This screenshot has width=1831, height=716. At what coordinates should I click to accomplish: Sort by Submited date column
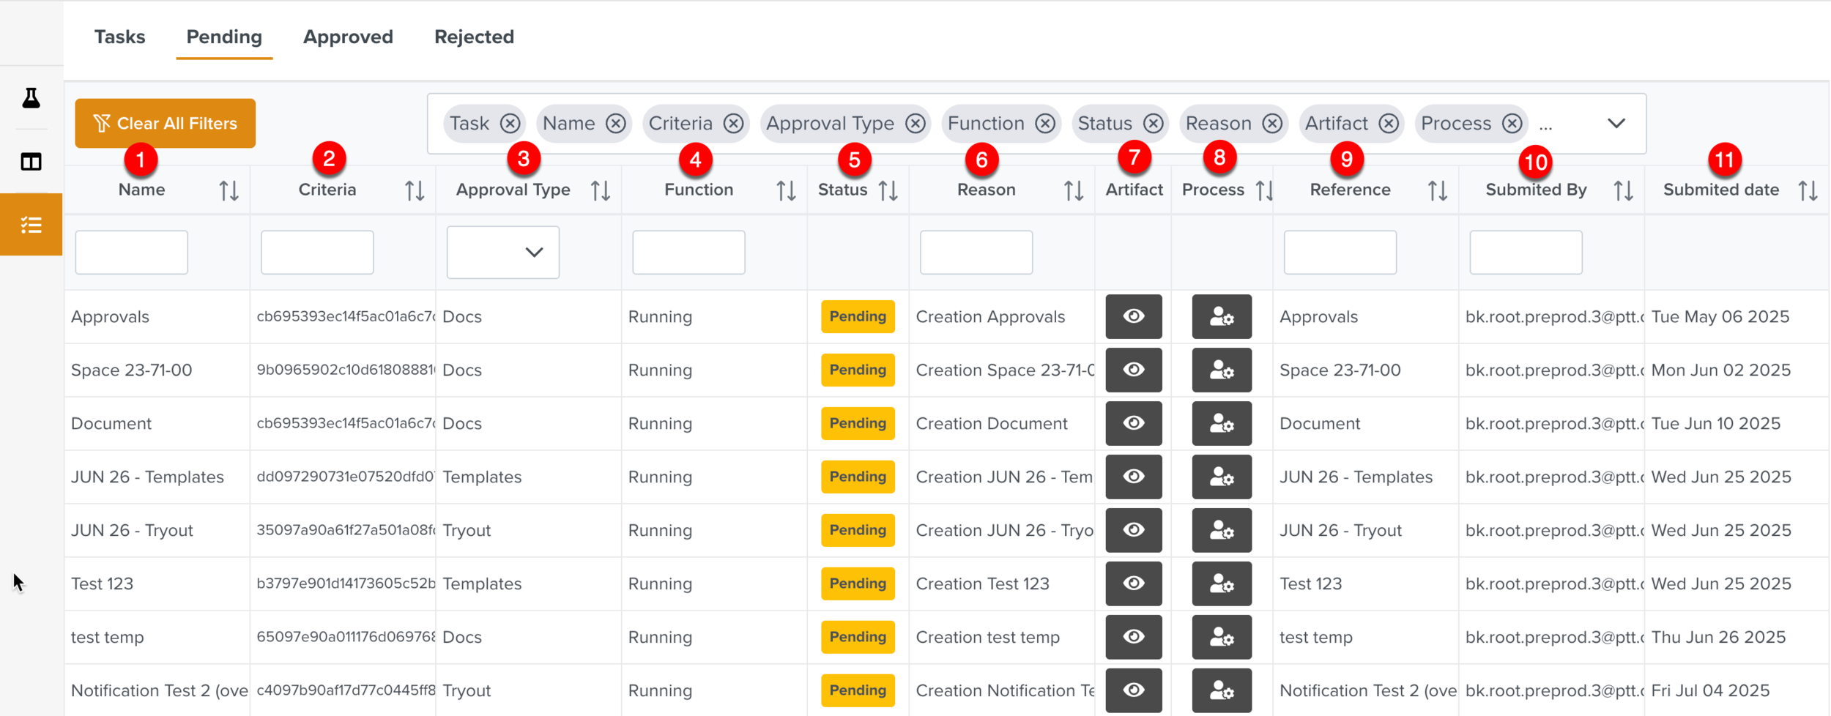point(1807,191)
